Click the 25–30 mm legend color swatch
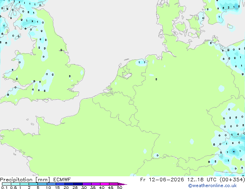The image size is (245, 189). (x=78, y=184)
